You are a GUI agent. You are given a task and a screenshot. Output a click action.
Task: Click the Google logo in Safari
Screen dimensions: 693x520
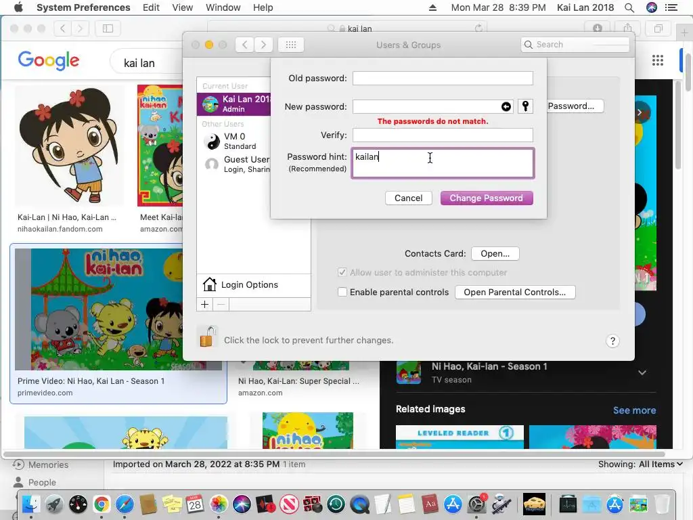tap(49, 60)
